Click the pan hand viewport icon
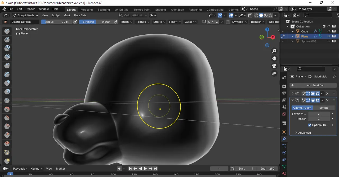This screenshot has height=177, width=339. tap(274, 58)
